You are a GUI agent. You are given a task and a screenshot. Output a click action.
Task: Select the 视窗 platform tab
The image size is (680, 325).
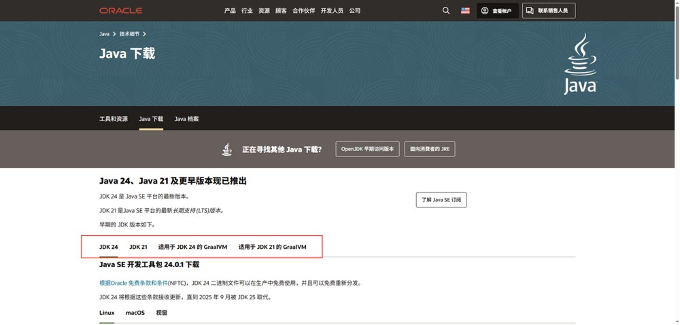pos(162,313)
